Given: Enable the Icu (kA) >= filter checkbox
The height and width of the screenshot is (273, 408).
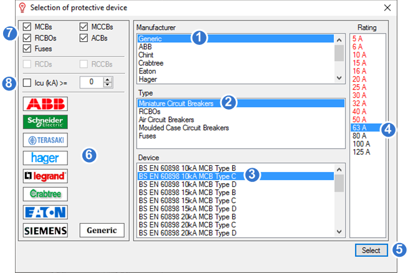Looking at the screenshot, I should point(27,83).
